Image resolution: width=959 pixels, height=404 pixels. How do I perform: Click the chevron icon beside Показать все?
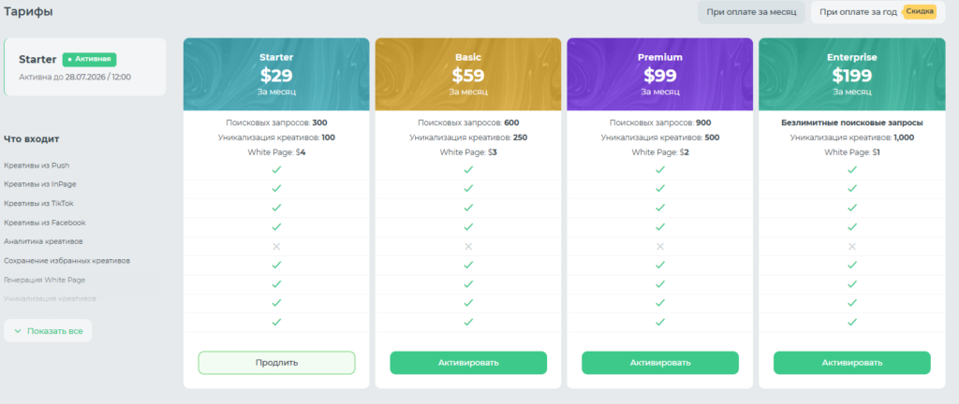pyautogui.click(x=18, y=331)
